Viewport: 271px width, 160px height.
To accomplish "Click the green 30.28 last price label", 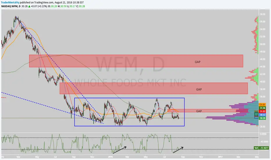I will pos(262,118).
